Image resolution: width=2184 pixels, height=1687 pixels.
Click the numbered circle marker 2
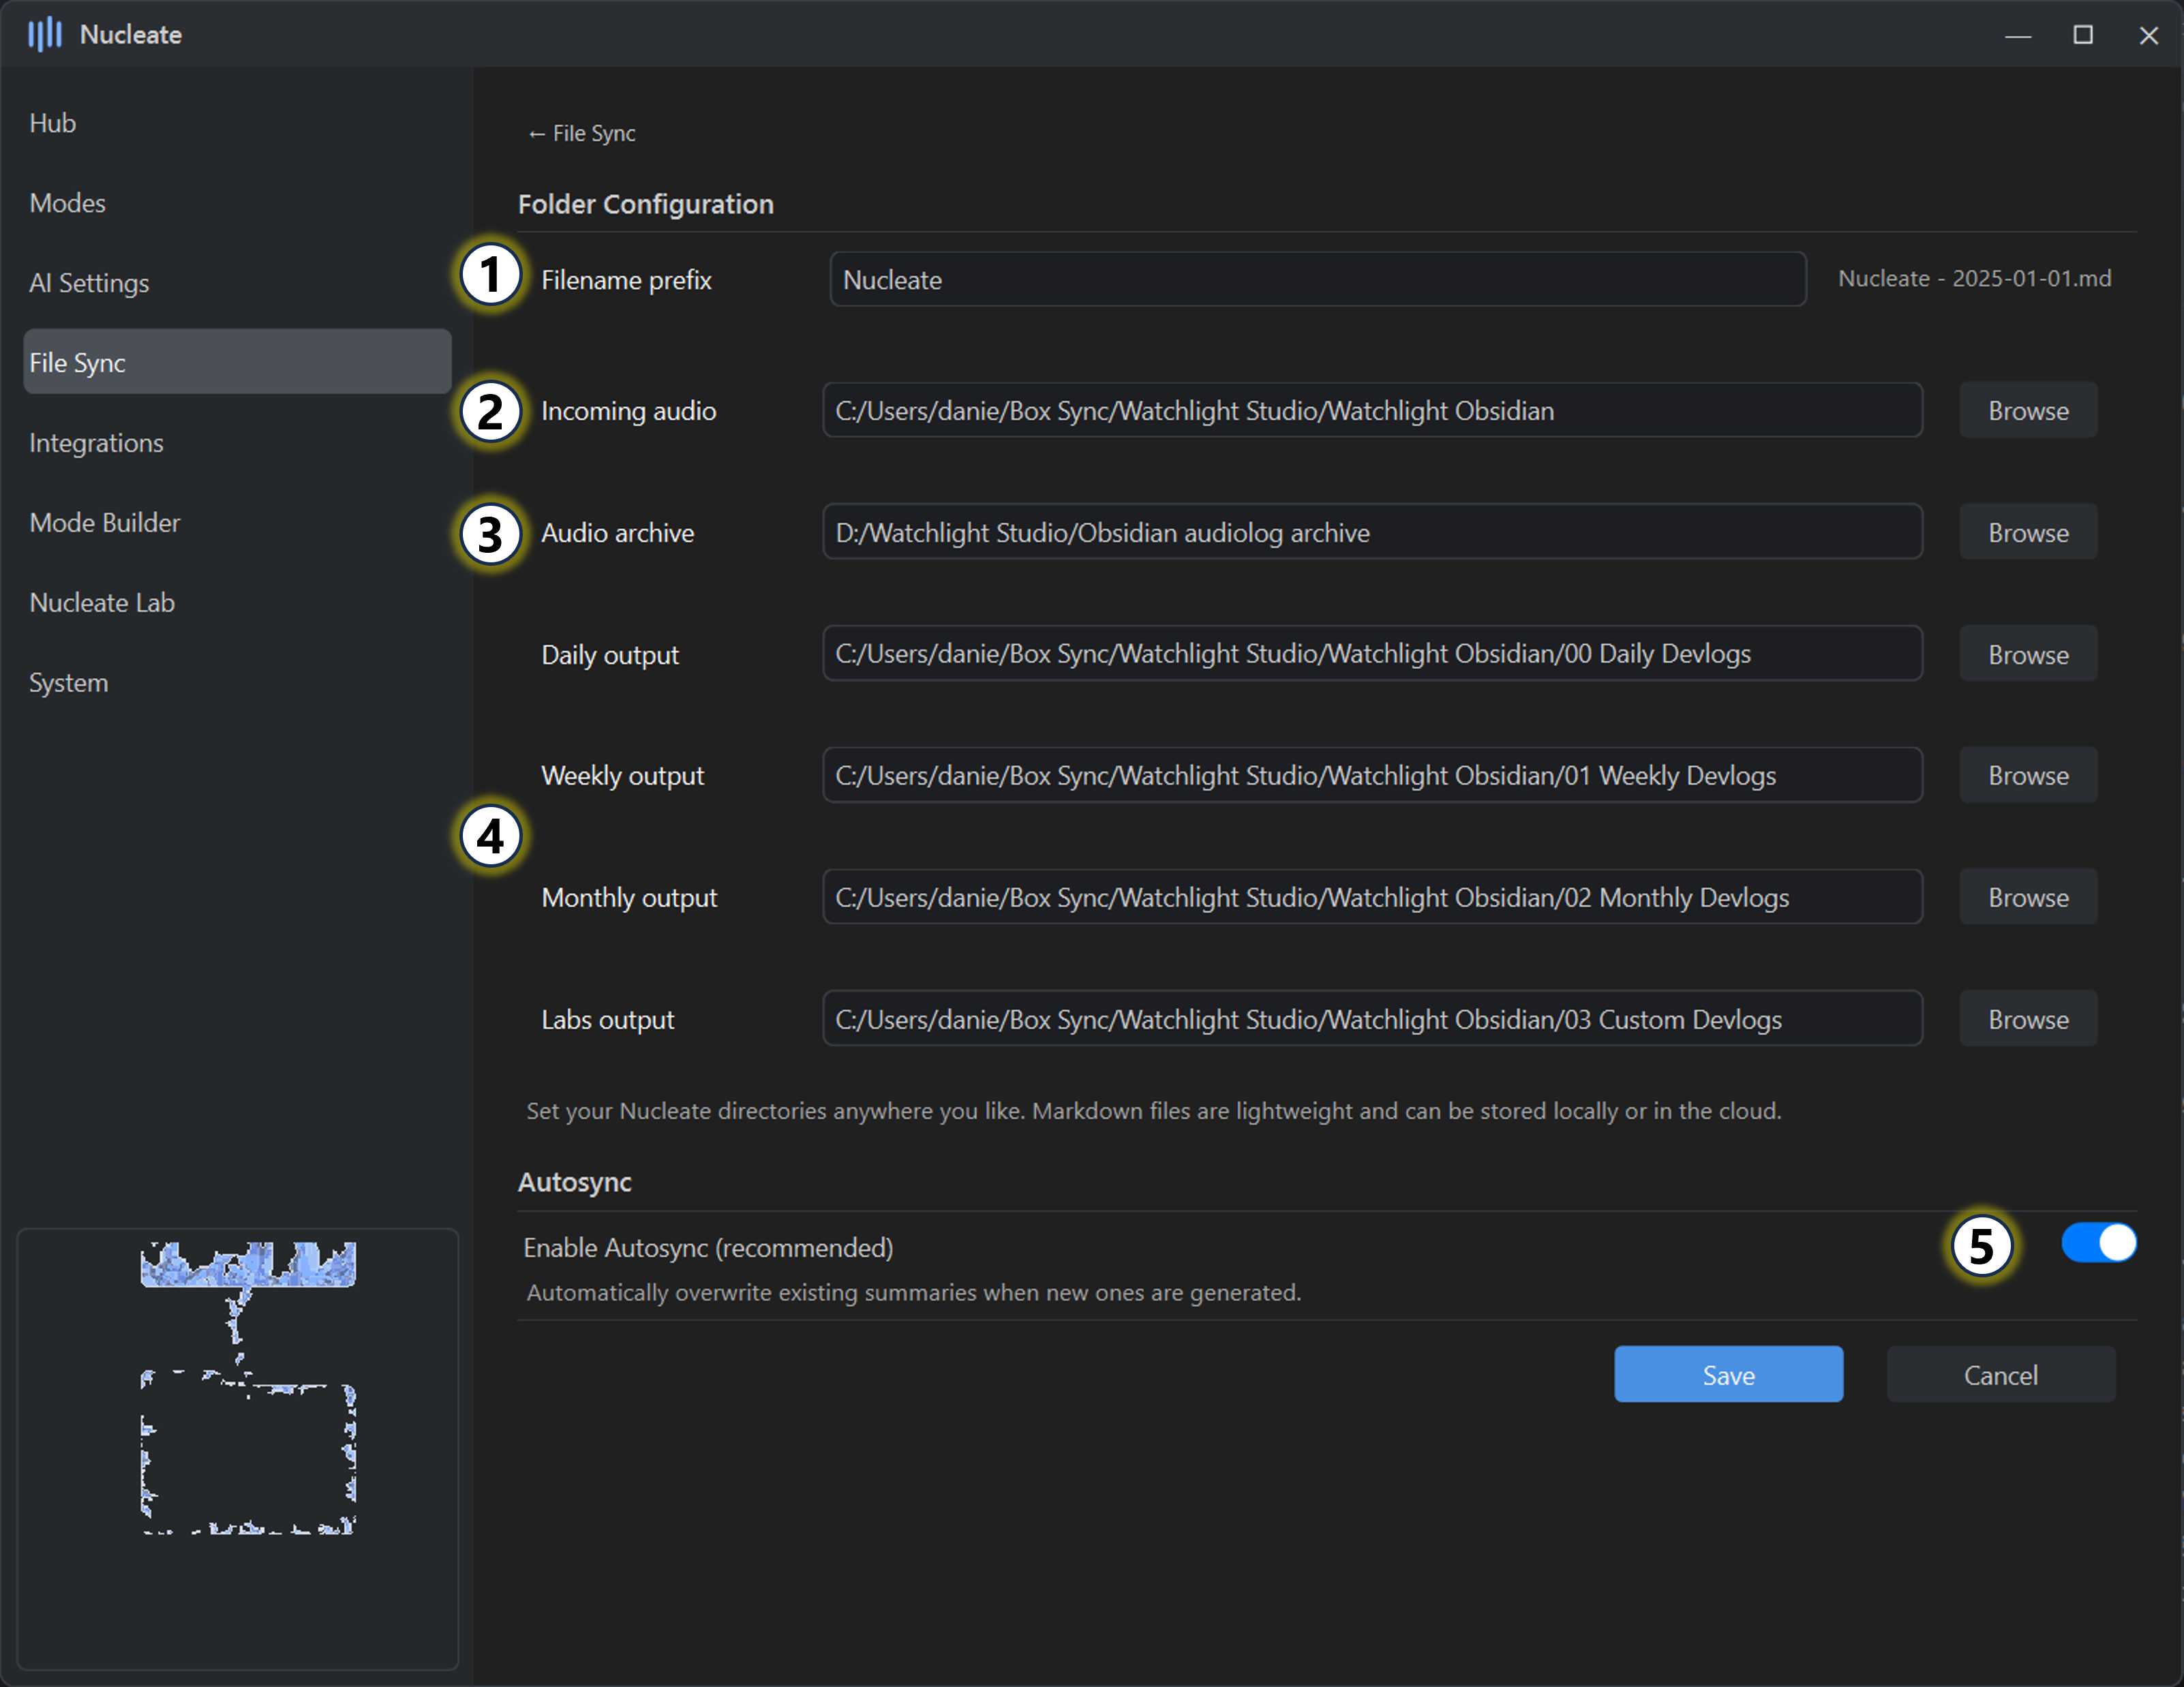pyautogui.click(x=490, y=412)
